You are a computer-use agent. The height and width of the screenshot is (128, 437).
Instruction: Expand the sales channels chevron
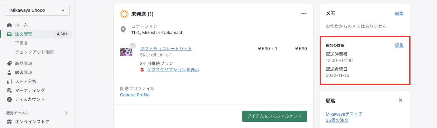point(66,113)
